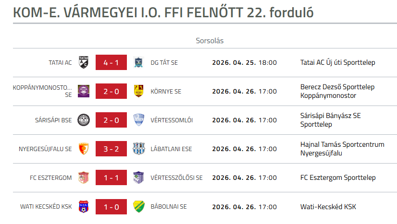Image resolution: width=397 pixels, height=224 pixels.
Task: Click the Lábatlani ESE team crest
Action: pyautogui.click(x=138, y=149)
